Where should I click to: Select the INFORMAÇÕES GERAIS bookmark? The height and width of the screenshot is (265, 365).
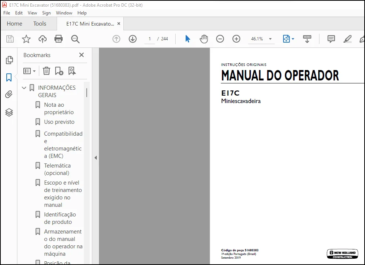point(57,91)
